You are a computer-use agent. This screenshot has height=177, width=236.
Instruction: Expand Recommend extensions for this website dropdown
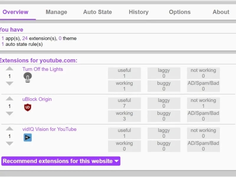[x=61, y=161]
